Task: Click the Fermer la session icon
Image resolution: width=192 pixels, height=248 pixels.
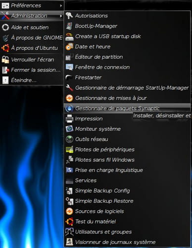Action: (x=5, y=70)
